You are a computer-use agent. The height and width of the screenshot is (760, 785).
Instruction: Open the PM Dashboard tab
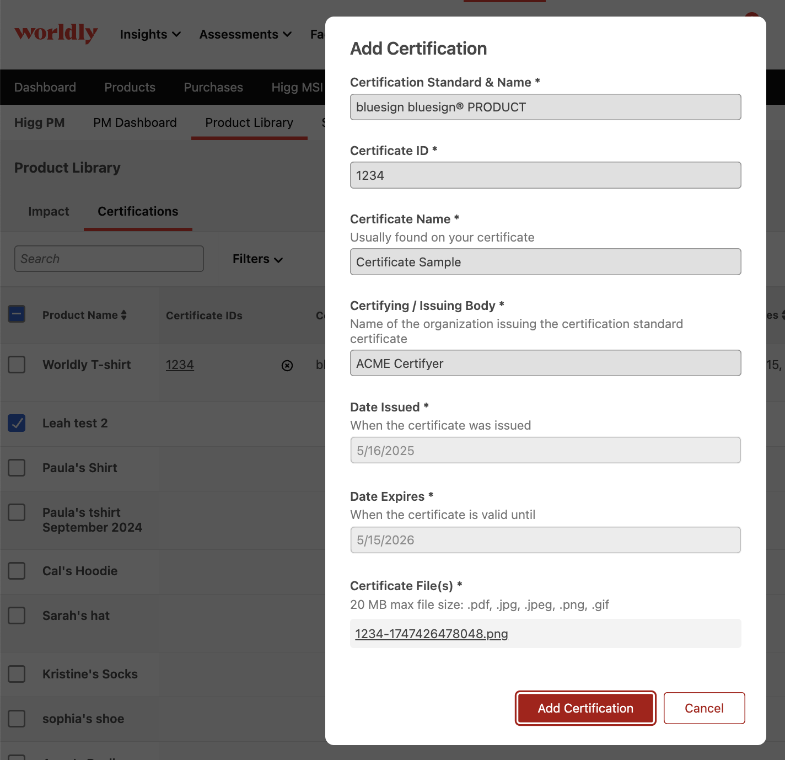coord(135,122)
